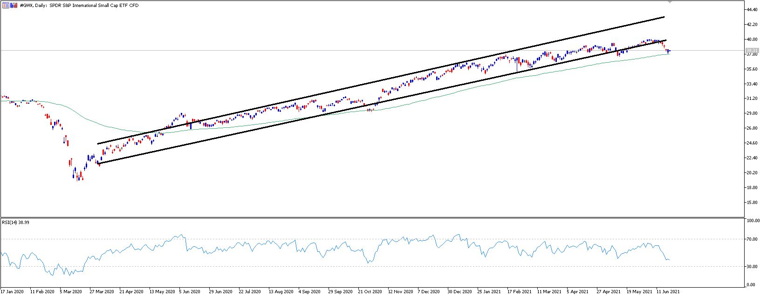Viewport: 760px width, 296px height.
Task: Click the March 2020 lowest candlestick
Action: [x=78, y=177]
